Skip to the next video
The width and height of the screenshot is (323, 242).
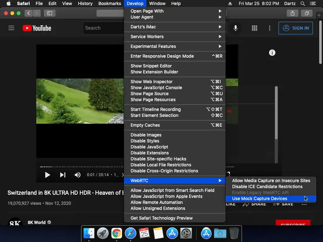[x=63, y=175]
